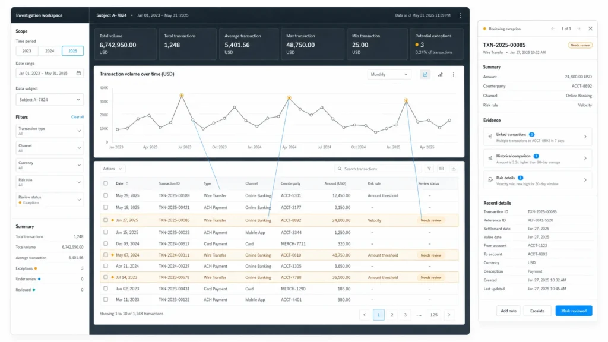Expand the Currency filter dropdown
The height and width of the screenshot is (342, 608).
[50, 165]
